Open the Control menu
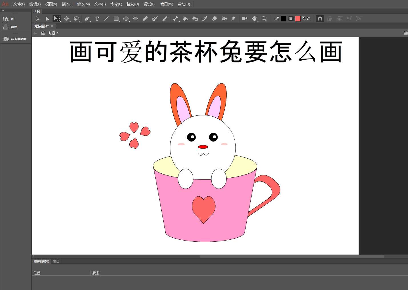The height and width of the screenshot is (290, 408). pyautogui.click(x=133, y=4)
